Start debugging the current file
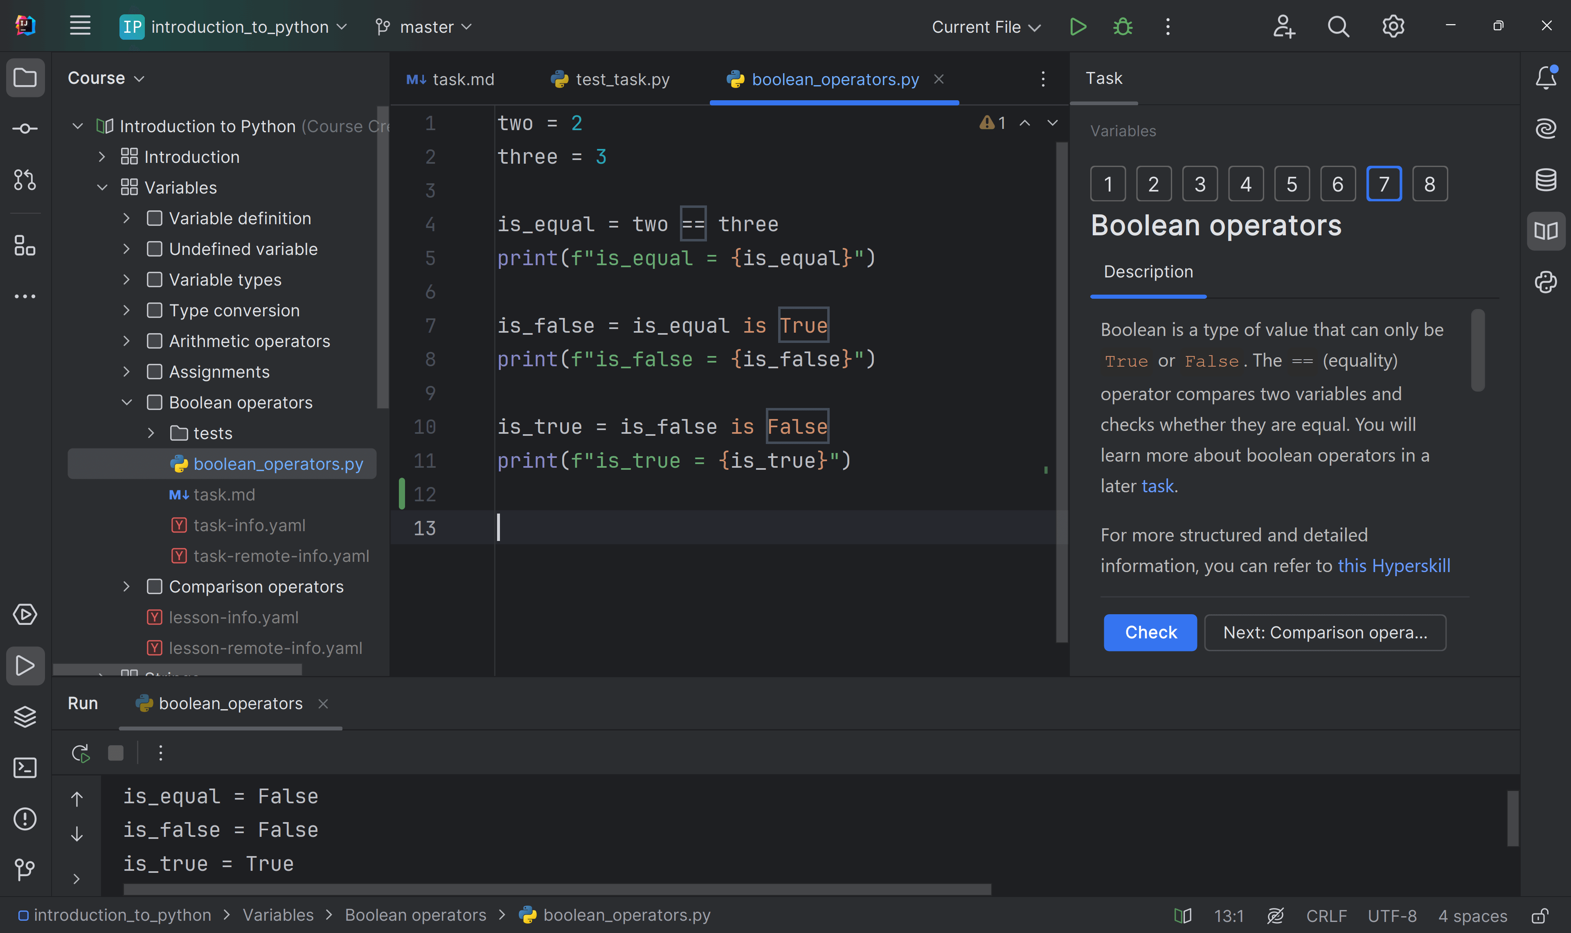Image resolution: width=1571 pixels, height=933 pixels. [1122, 27]
